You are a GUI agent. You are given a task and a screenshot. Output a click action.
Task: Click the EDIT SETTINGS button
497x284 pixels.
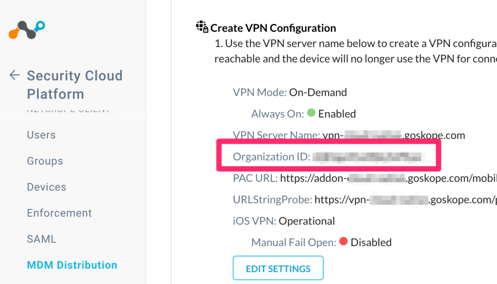[278, 268]
